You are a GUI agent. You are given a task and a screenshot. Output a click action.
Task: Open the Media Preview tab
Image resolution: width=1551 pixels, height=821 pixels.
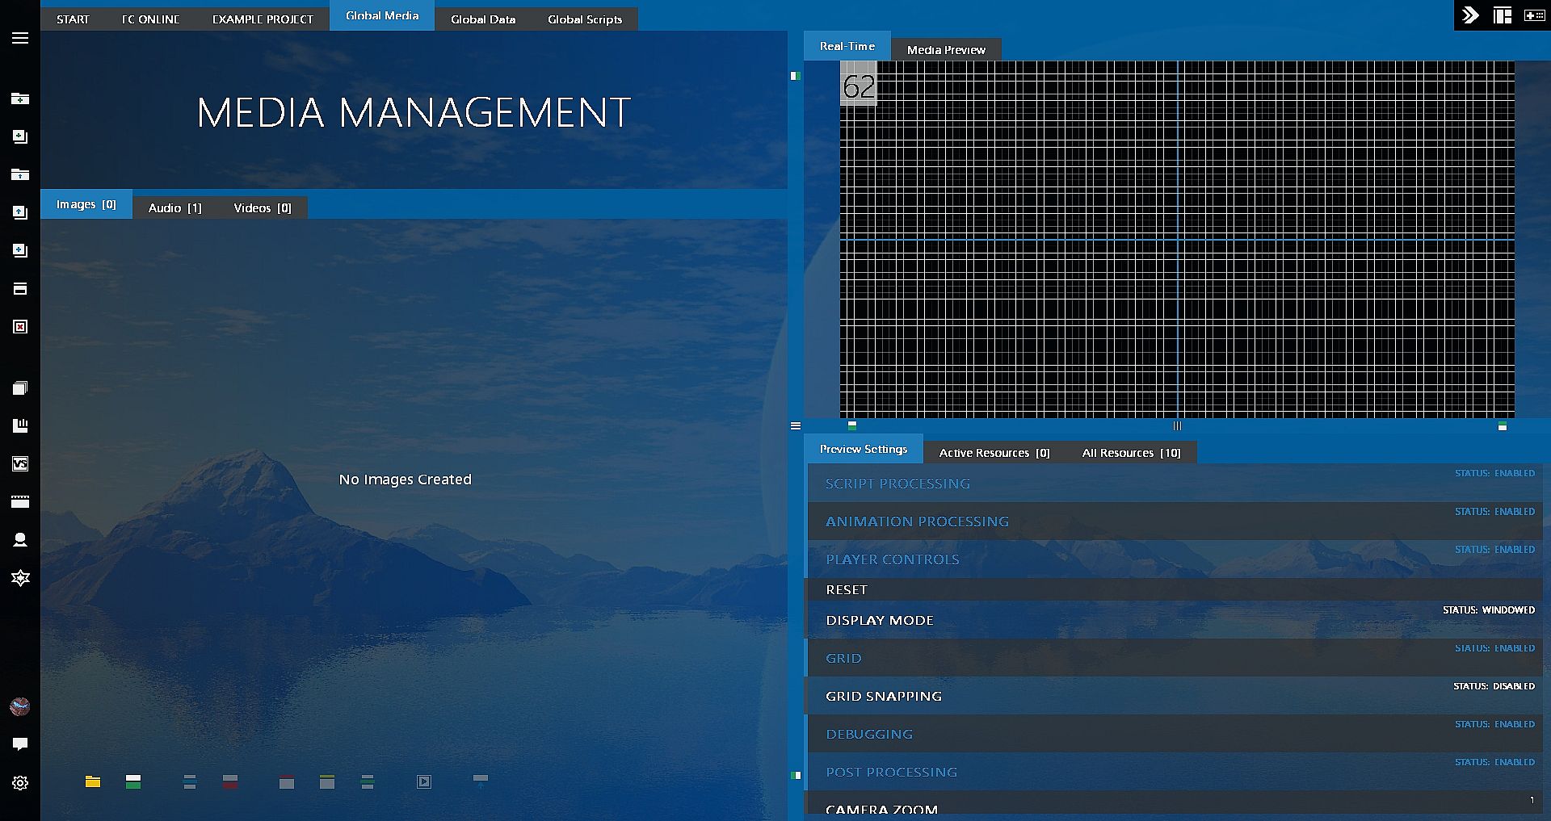tap(945, 49)
